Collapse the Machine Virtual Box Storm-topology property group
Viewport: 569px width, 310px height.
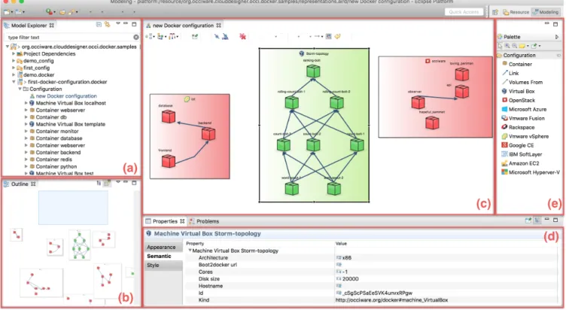(190, 251)
